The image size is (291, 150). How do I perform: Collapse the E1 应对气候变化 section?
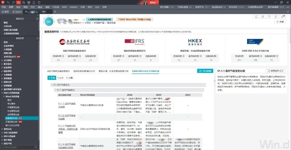[x=52, y=85]
